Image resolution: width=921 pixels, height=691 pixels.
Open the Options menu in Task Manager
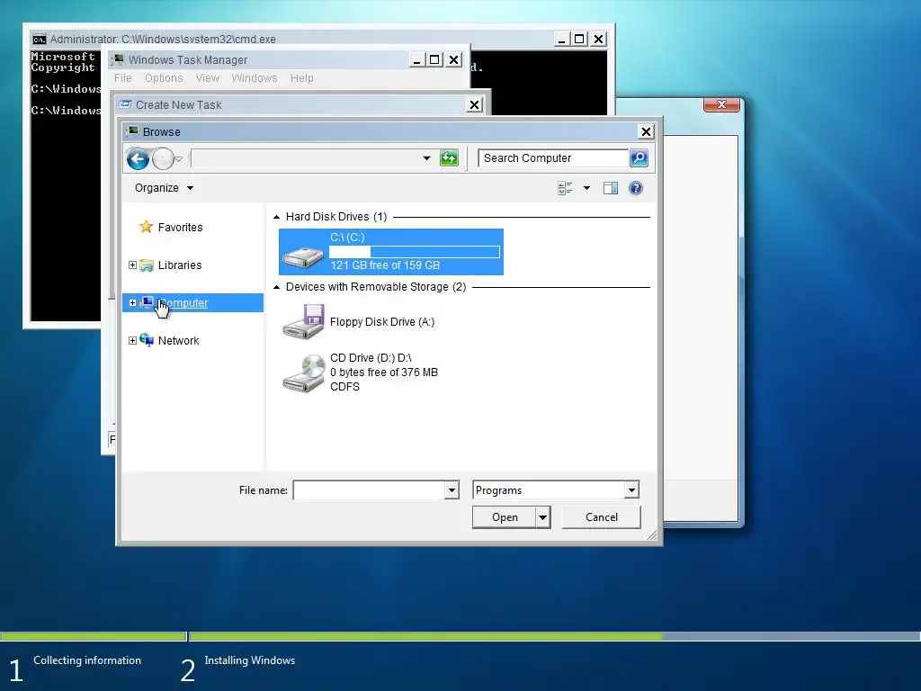point(164,78)
